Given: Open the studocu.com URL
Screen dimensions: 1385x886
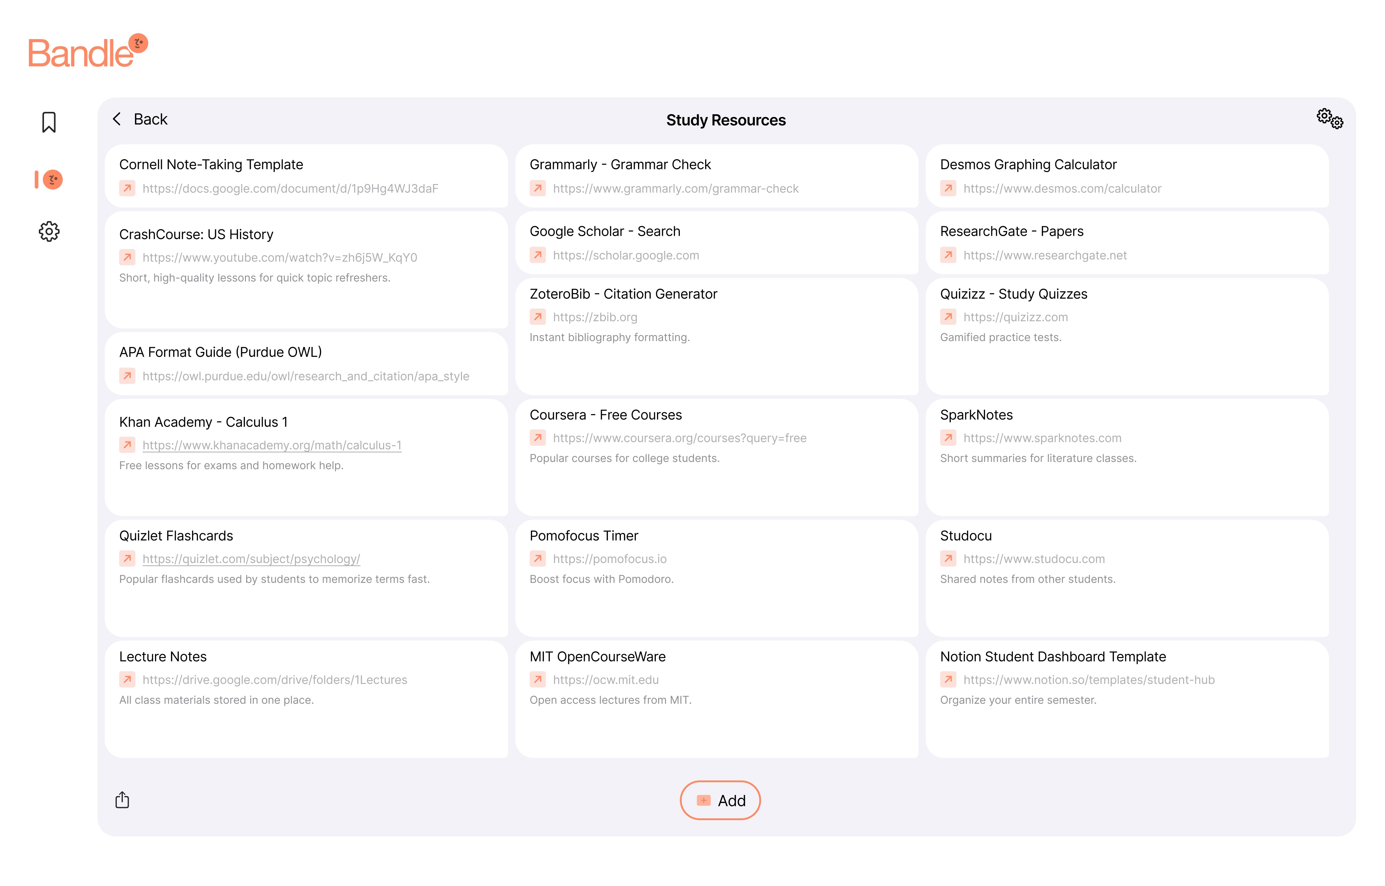Looking at the screenshot, I should click(1034, 559).
